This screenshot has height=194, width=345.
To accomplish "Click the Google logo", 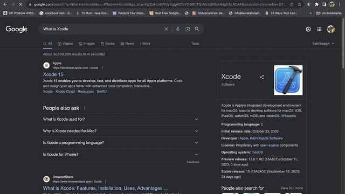I will (17, 29).
